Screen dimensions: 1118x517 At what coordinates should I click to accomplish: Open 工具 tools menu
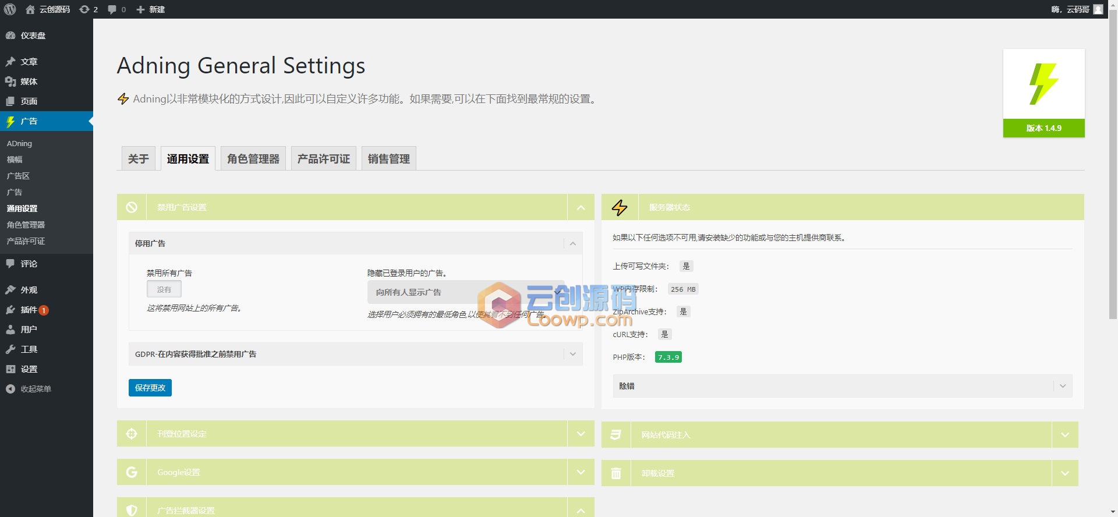coord(47,349)
